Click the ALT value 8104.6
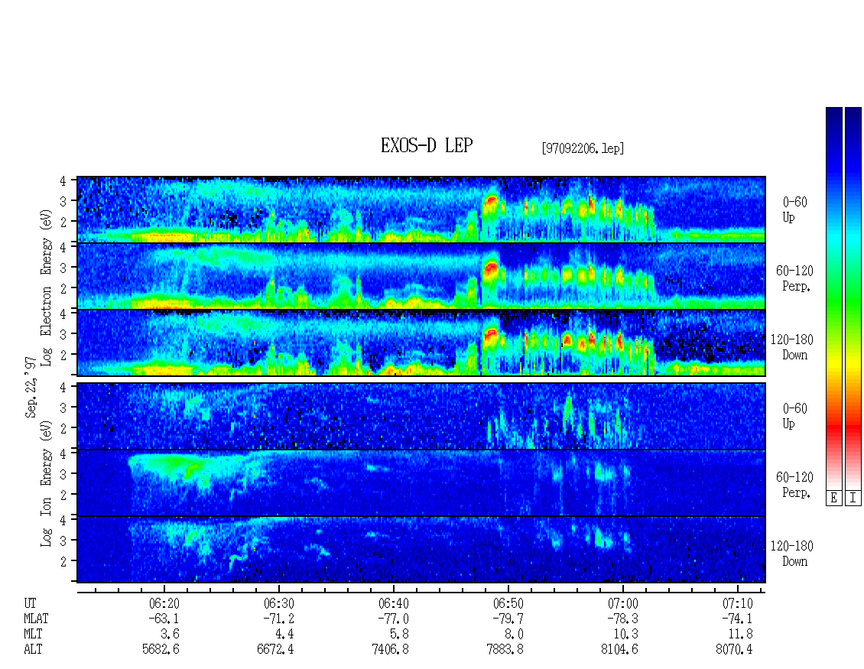The image size is (864, 669). (619, 650)
